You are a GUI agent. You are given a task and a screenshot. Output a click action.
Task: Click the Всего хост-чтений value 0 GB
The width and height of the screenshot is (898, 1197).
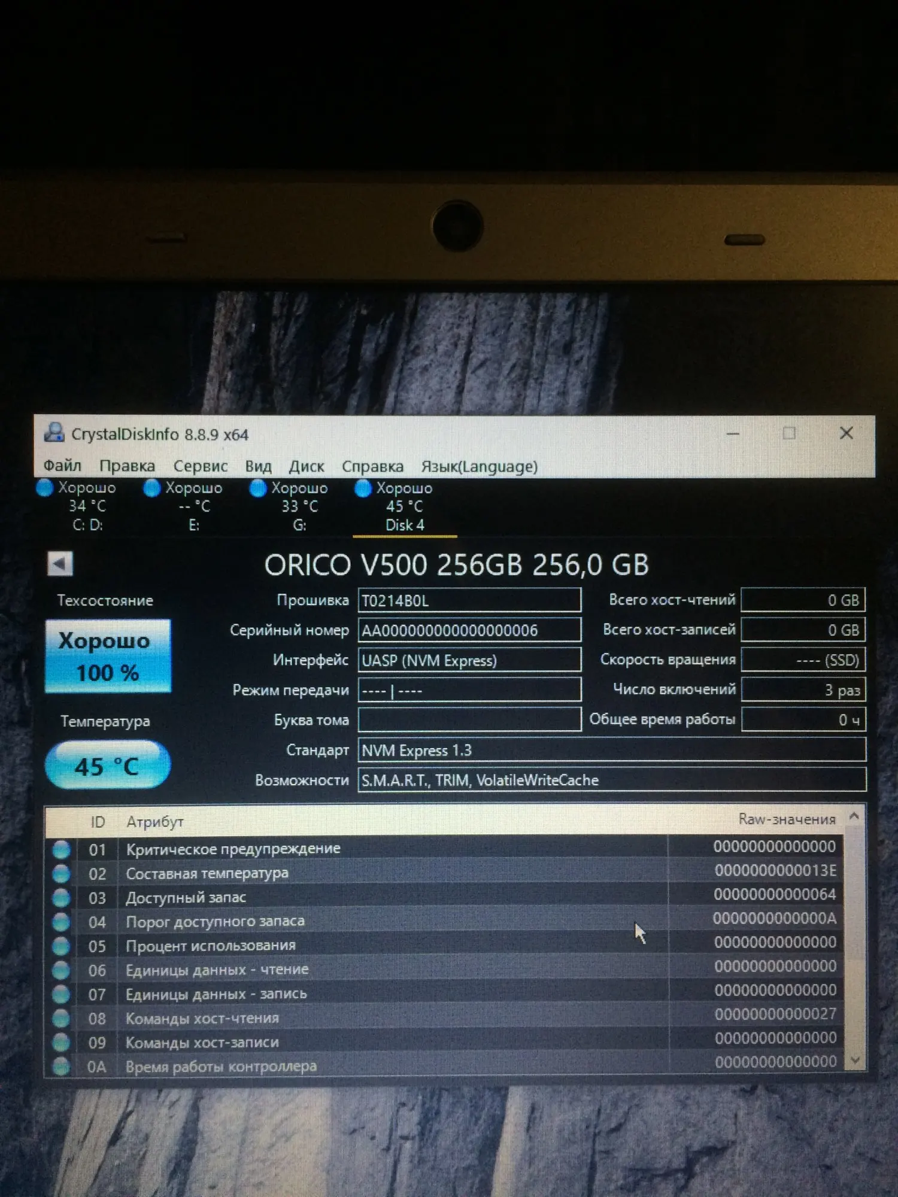(803, 600)
